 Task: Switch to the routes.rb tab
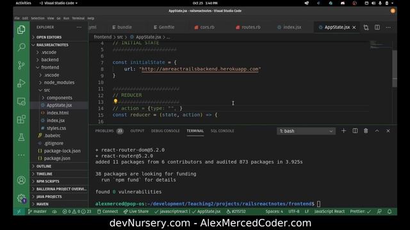(249, 27)
